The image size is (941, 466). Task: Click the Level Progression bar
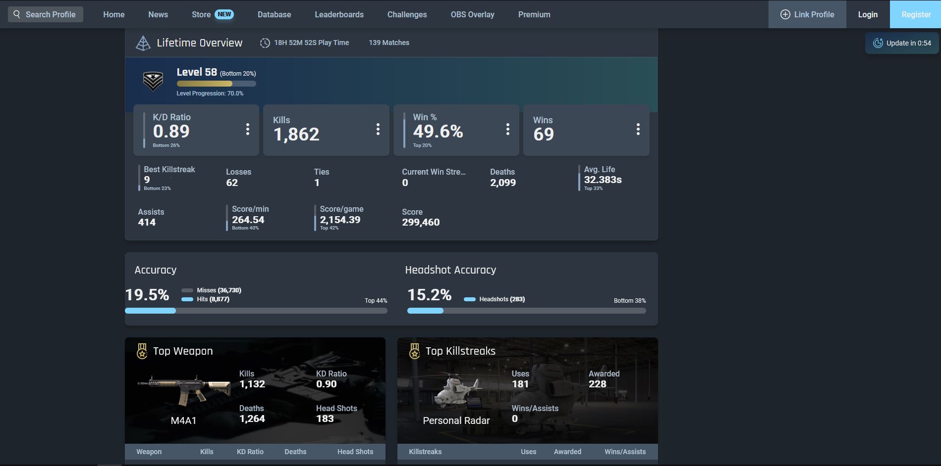[216, 83]
